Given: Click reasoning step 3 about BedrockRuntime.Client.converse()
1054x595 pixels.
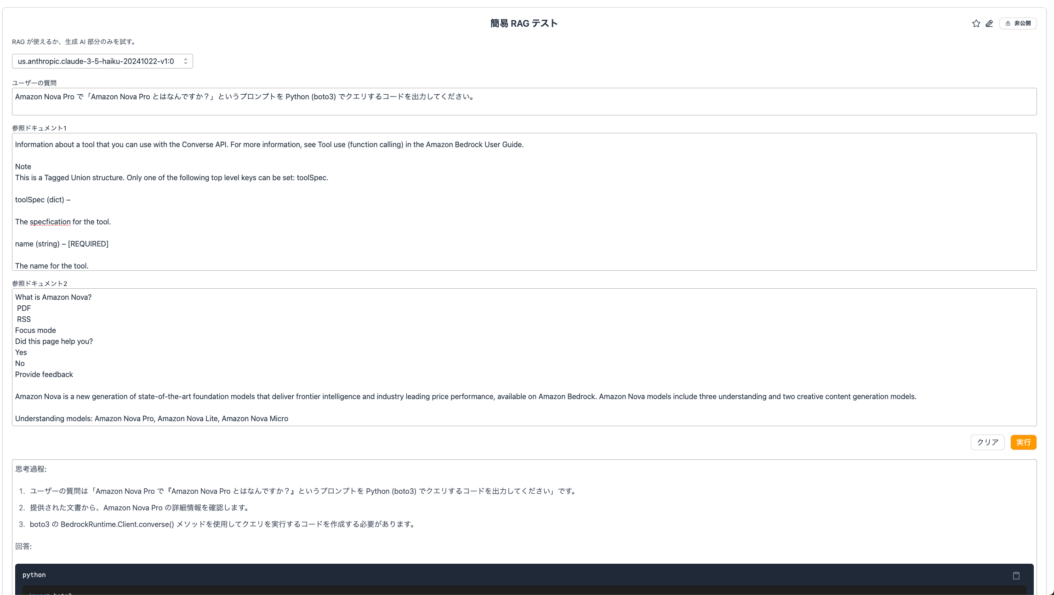Looking at the screenshot, I should (223, 524).
